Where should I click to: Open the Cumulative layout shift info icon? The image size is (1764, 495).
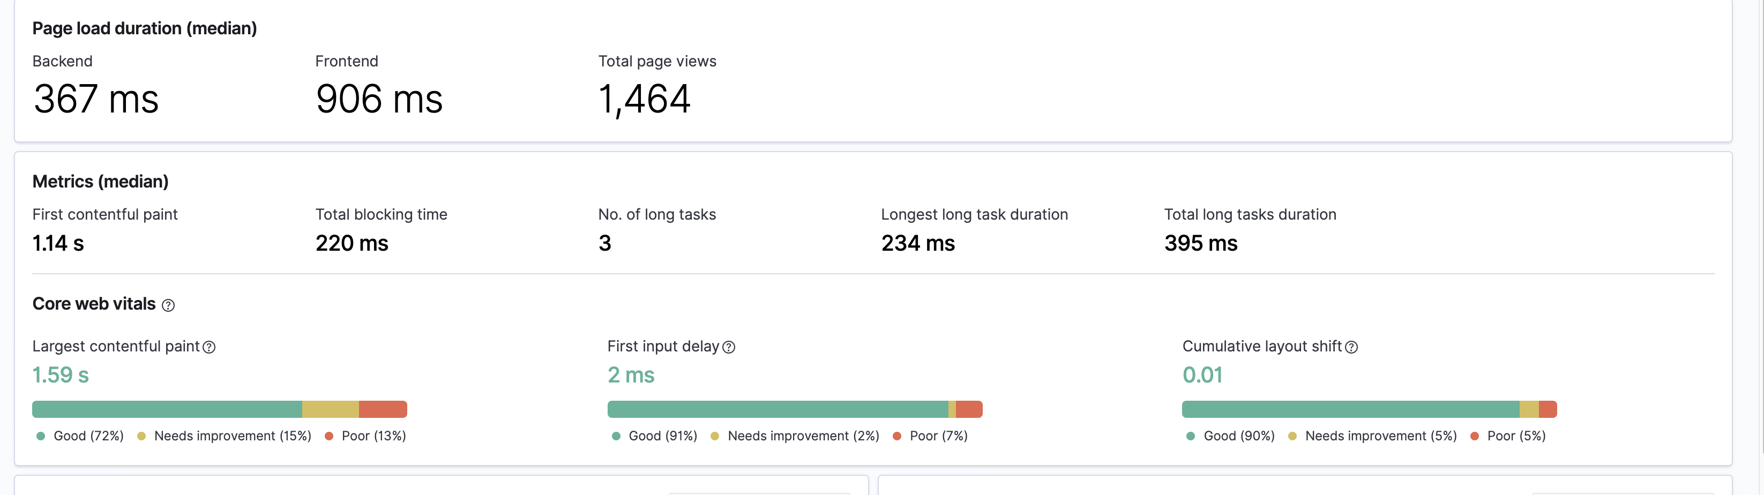1351,347
